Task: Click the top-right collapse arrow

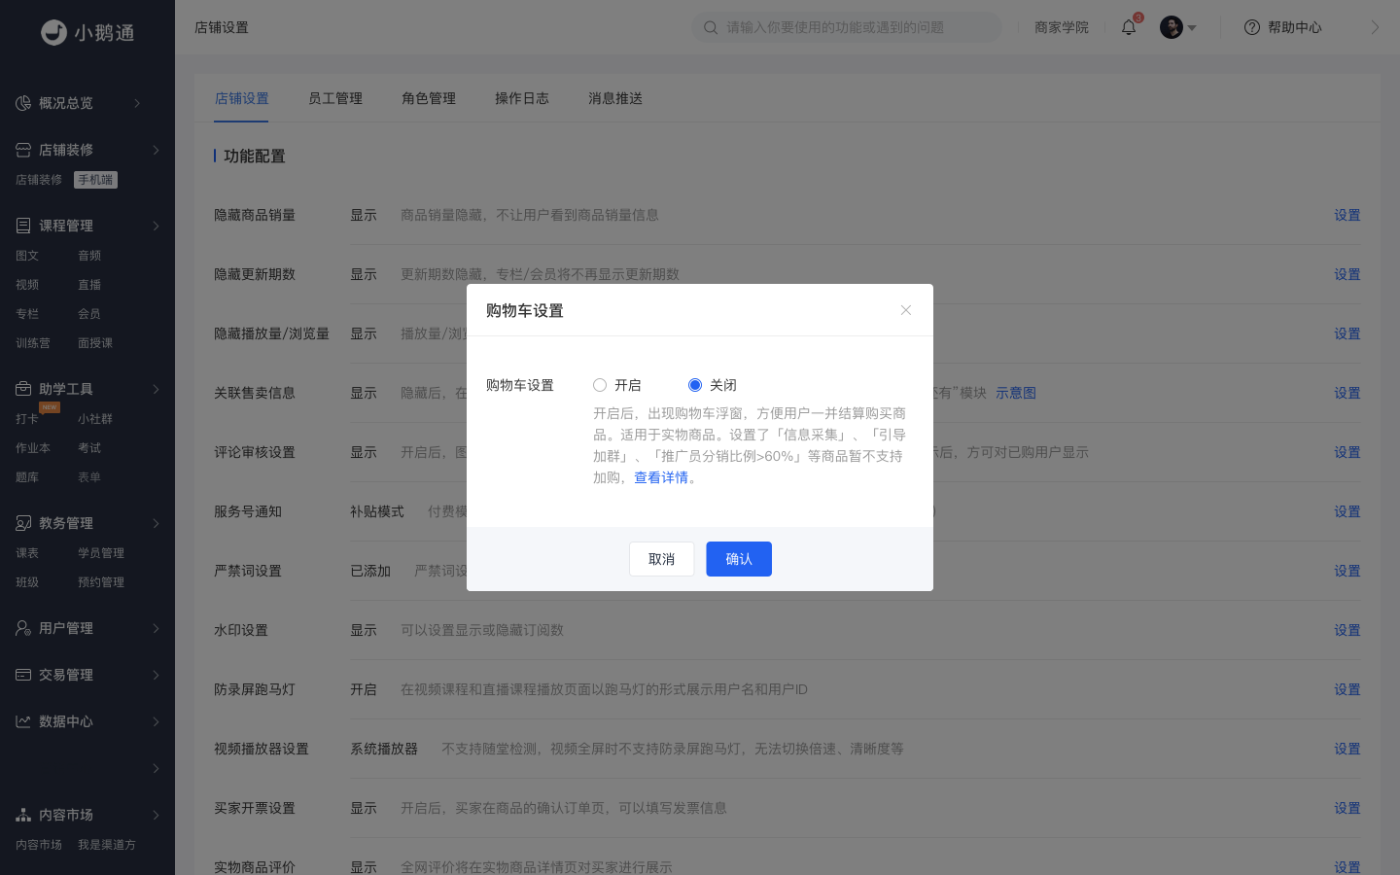Action: click(1375, 27)
